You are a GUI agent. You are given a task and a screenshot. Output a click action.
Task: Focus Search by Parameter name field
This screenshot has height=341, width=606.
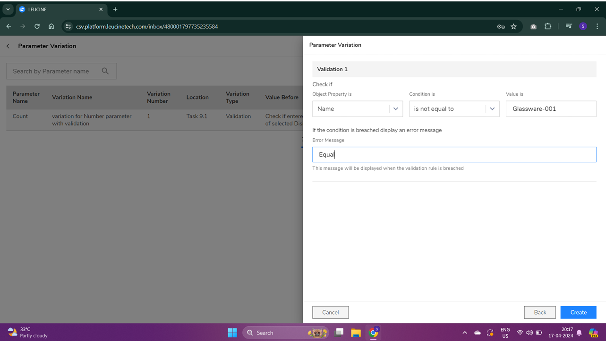[61, 71]
